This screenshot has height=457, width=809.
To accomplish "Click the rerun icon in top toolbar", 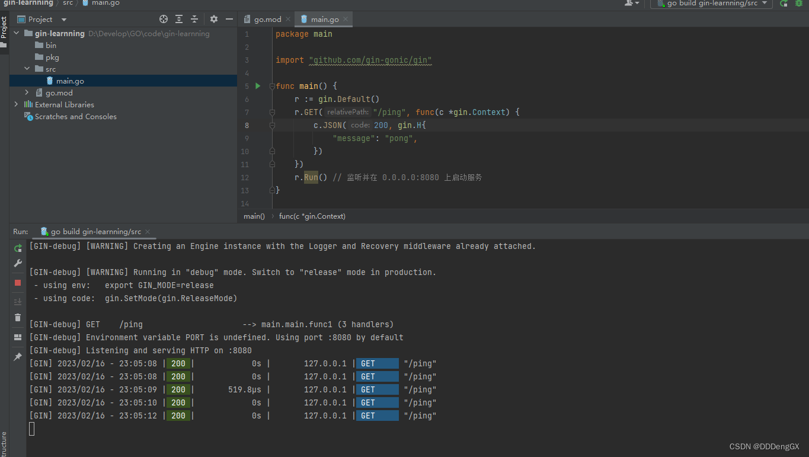I will click(784, 4).
